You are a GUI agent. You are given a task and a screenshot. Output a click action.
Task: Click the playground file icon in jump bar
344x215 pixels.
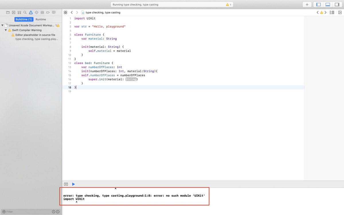coord(83,12)
